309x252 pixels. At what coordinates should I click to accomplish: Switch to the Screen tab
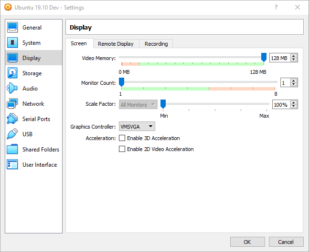click(x=79, y=43)
